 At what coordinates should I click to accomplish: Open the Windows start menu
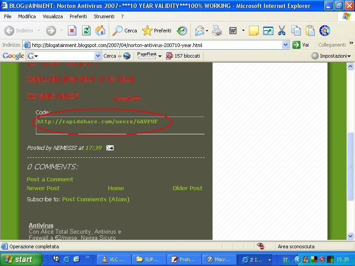21,259
